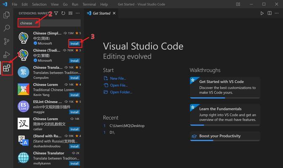Install Chinese Lorem by catlair
The image size is (283, 168).
click(x=74, y=129)
